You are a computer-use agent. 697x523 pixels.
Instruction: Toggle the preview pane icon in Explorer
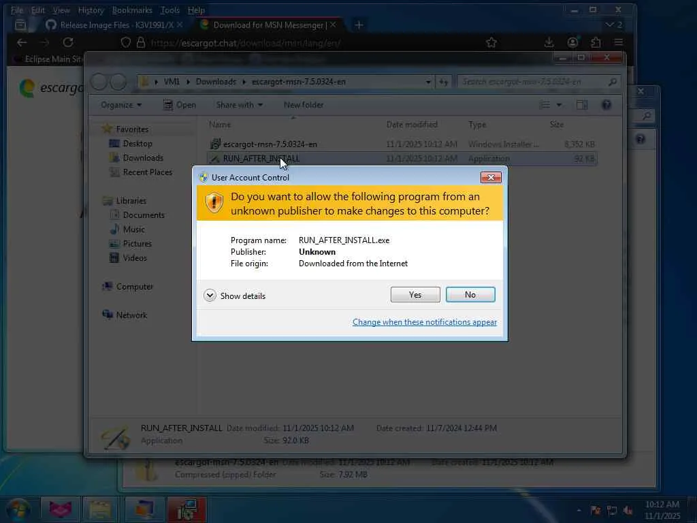click(582, 105)
